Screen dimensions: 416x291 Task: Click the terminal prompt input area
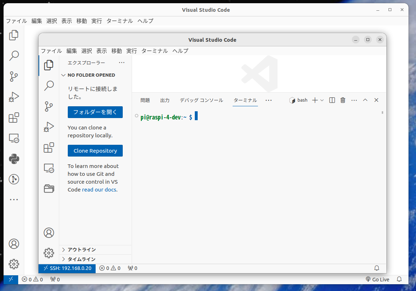196,116
